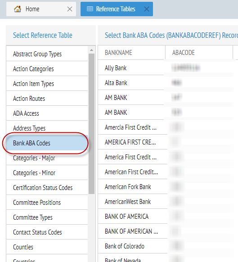Select the BANK OF AMERICA record
Image resolution: width=238 pixels, height=262 pixels.
click(x=168, y=217)
